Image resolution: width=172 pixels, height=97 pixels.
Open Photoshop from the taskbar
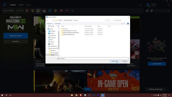94,95
